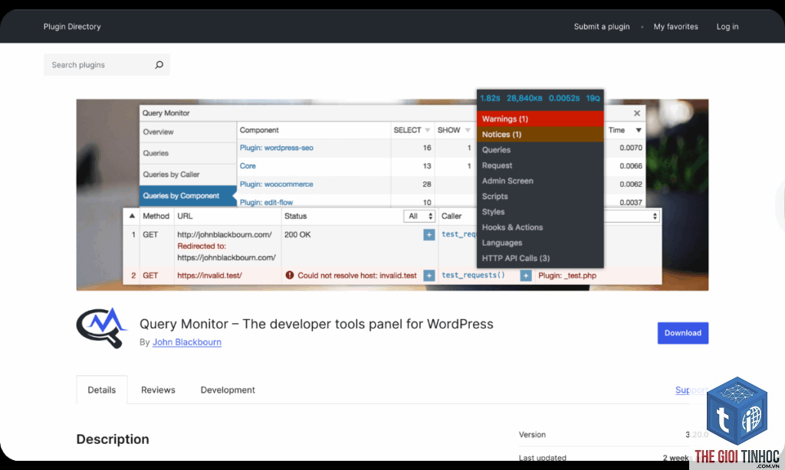Click the Method column header
This screenshot has height=470, width=785.
(x=156, y=216)
